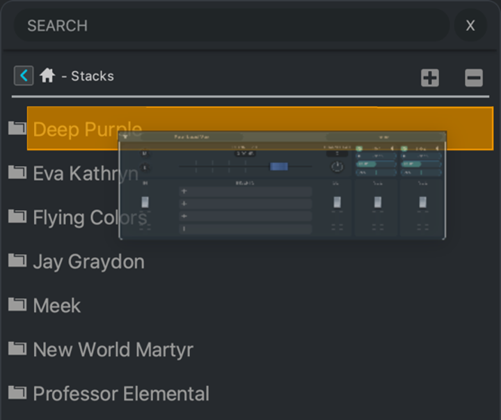
Task: Select the Professor Elemental folder
Action: point(121,394)
